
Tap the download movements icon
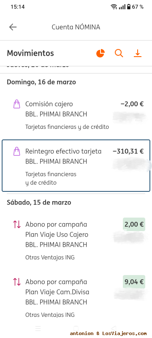[138, 53]
